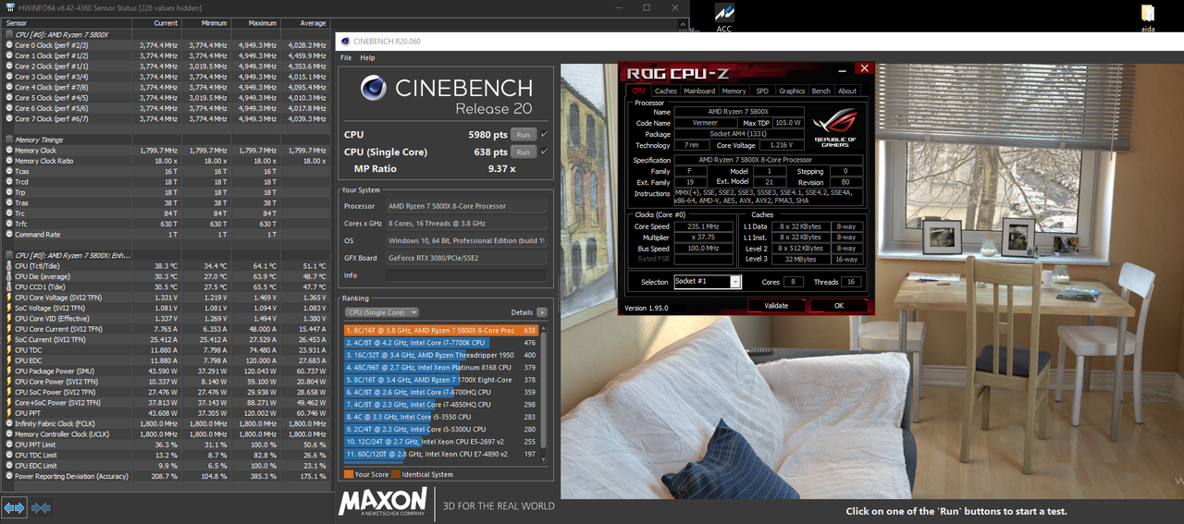Click the CPU PPT Limit sensor icon
Screen dimensions: 1184x524
[x=9, y=445]
